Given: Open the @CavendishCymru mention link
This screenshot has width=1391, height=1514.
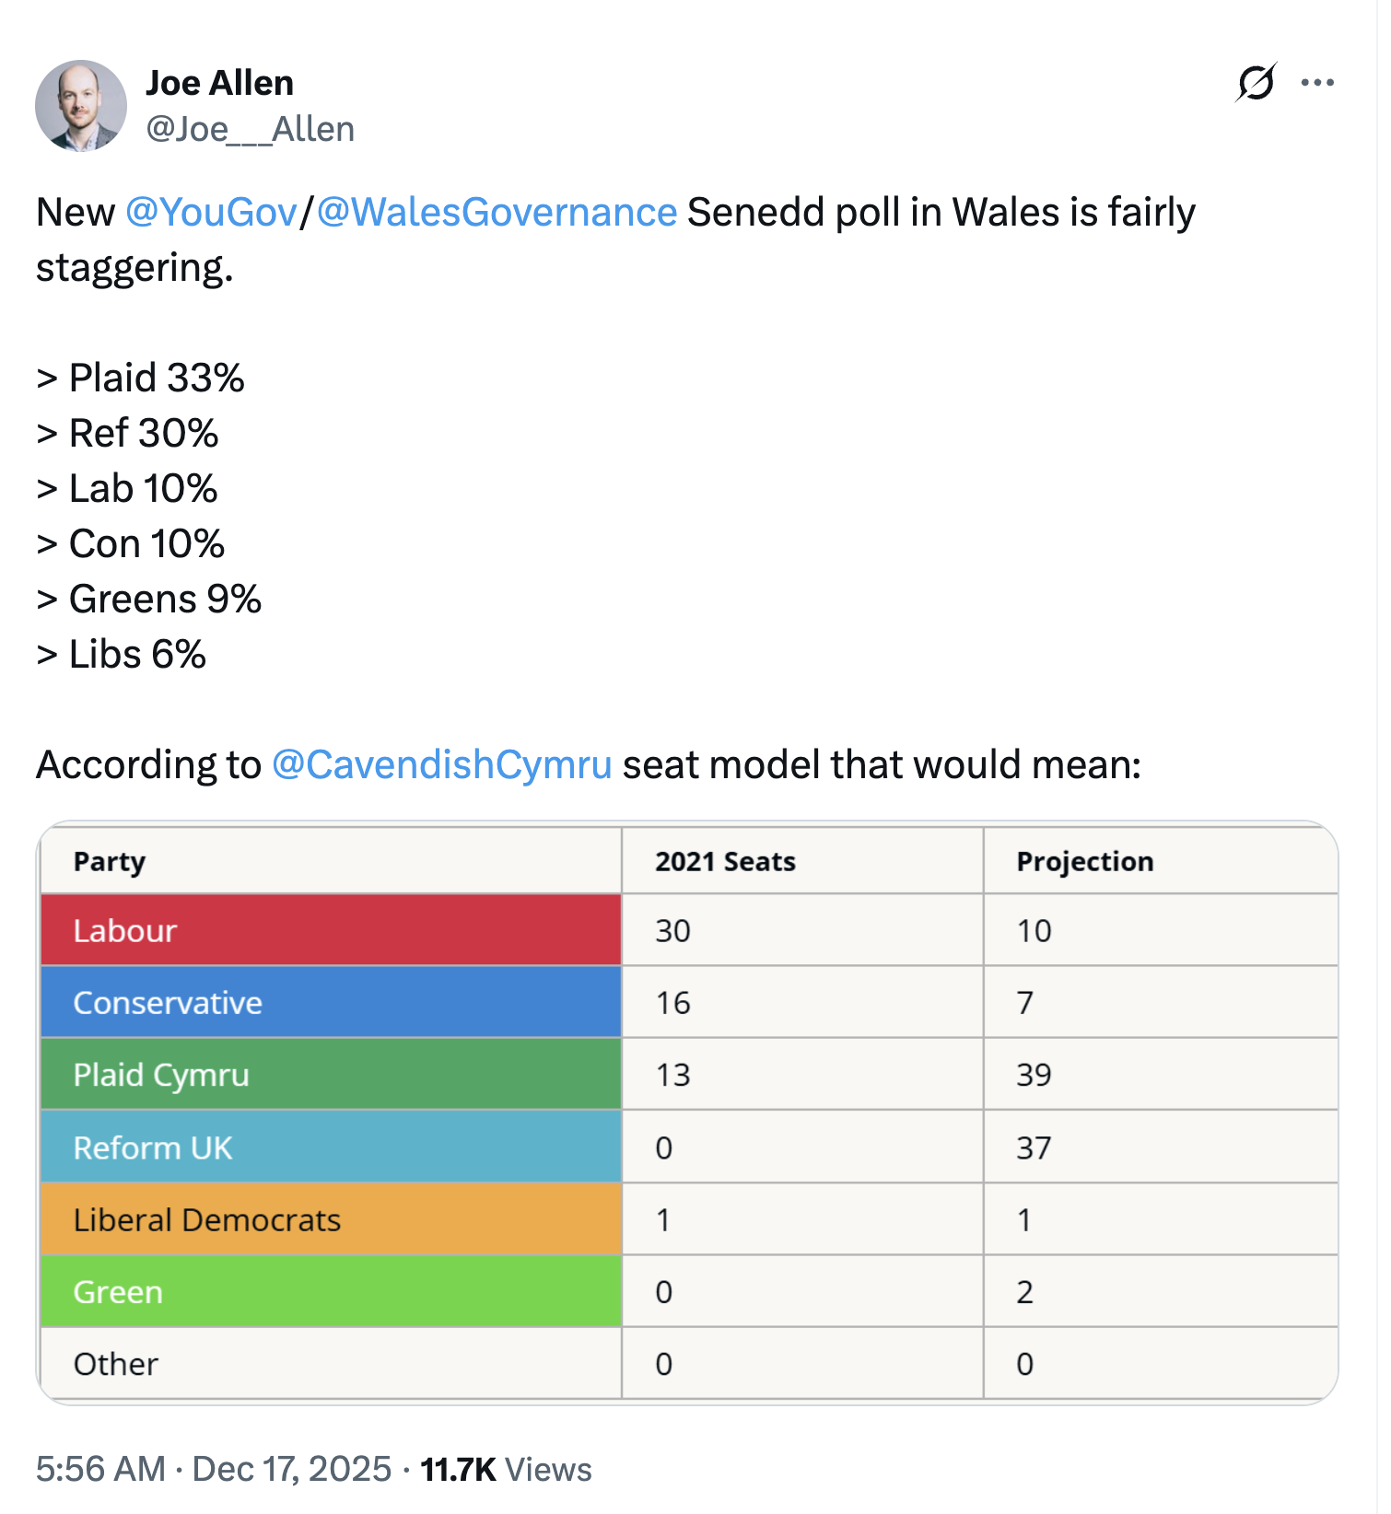Looking at the screenshot, I should [x=442, y=765].
